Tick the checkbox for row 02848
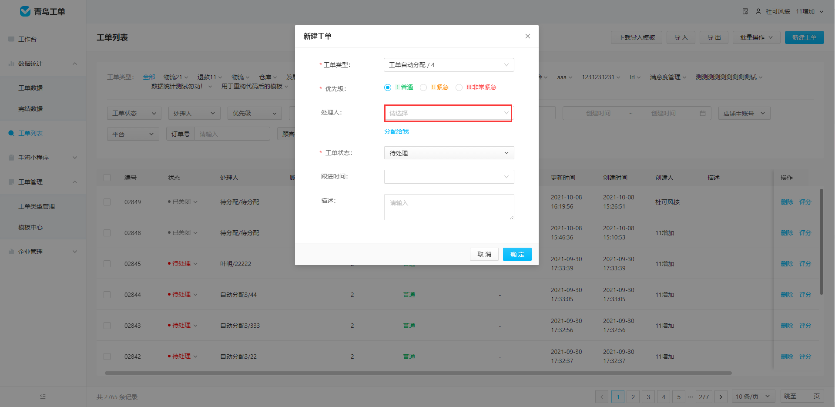Screen dimensions: 835x407 [x=107, y=233]
